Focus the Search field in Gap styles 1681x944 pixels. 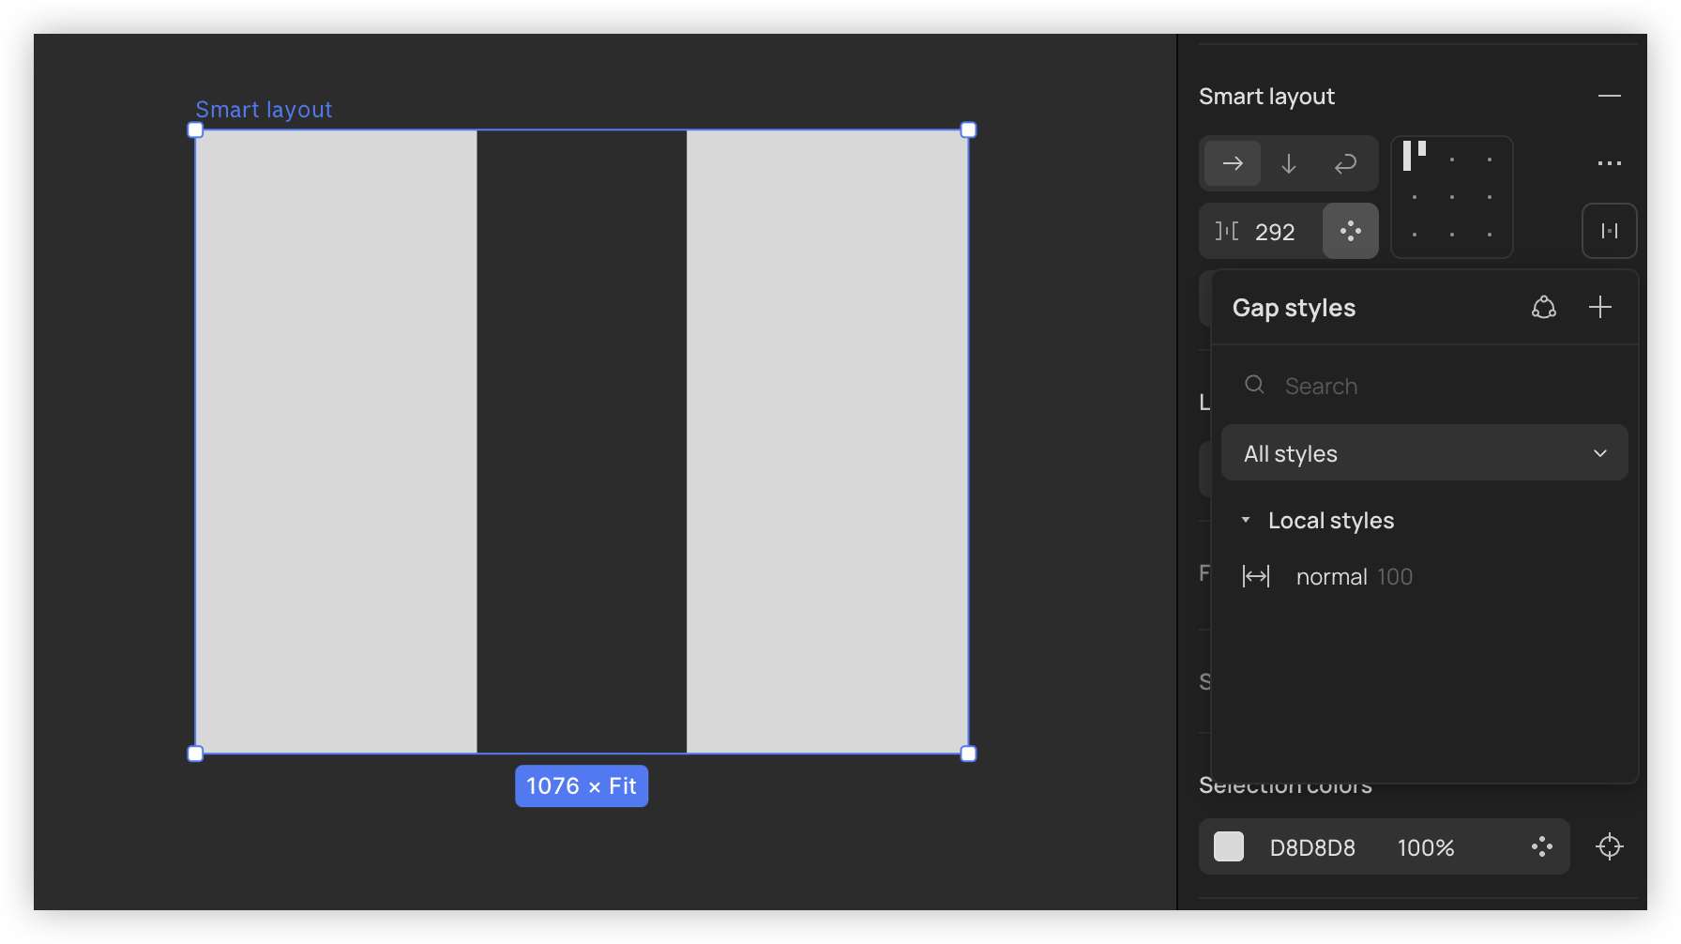1425,386
